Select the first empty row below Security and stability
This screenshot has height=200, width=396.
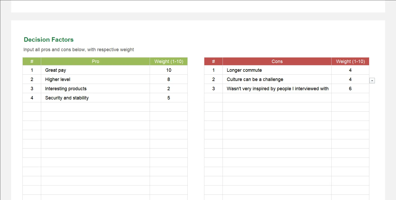coord(95,107)
